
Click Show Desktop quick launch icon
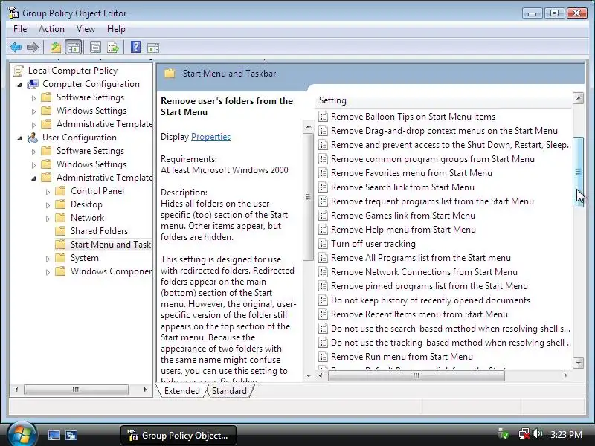tap(54, 435)
